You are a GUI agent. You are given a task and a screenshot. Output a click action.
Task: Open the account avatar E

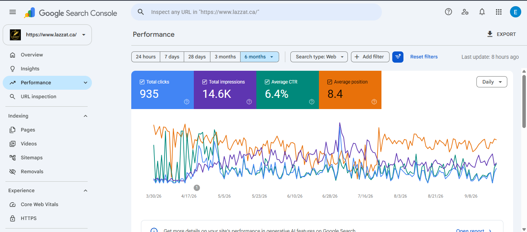point(515,12)
